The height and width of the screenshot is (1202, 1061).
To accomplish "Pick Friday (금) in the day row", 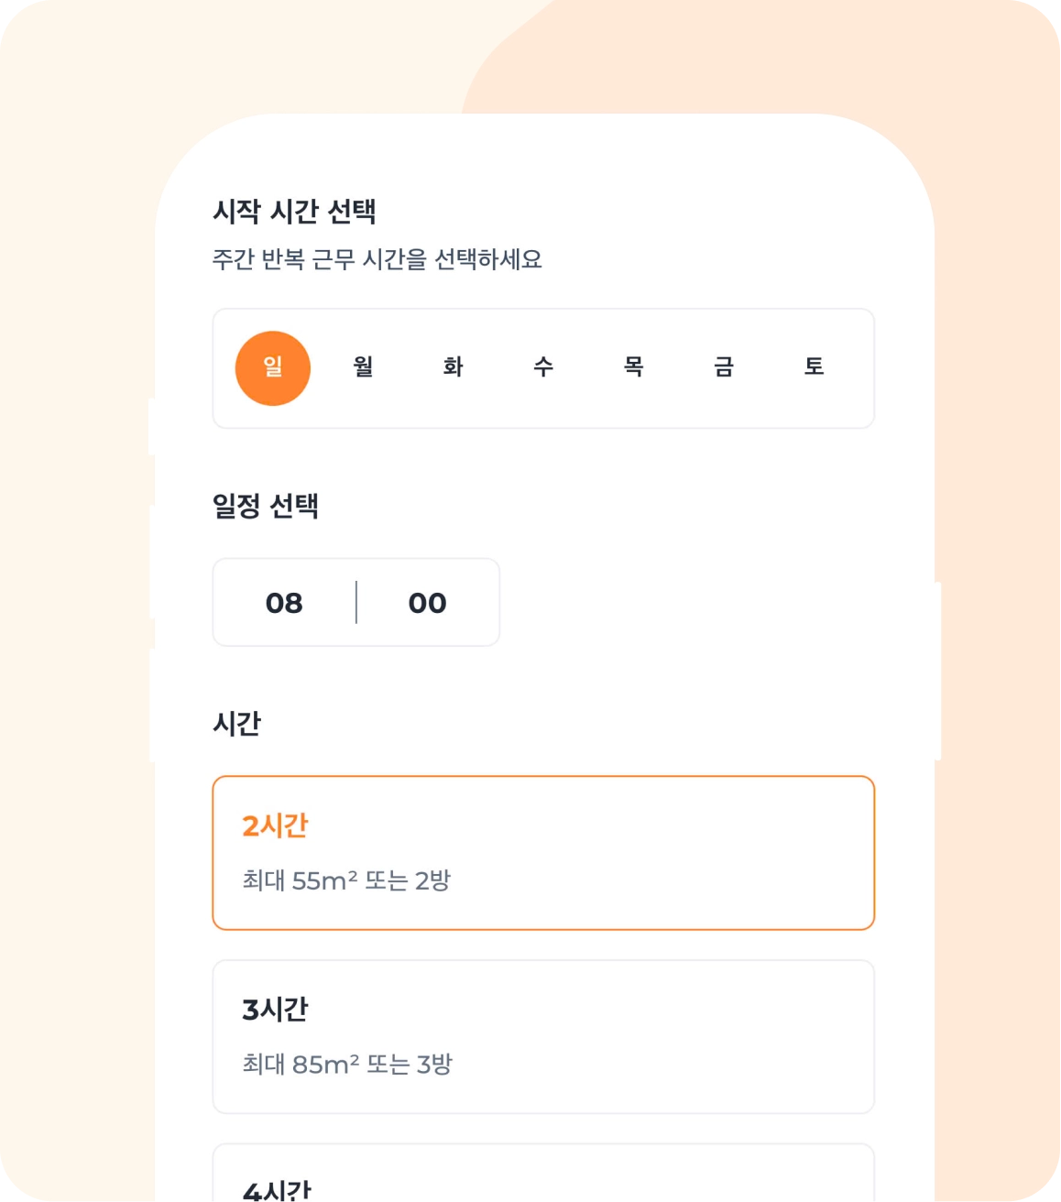I will tap(724, 368).
